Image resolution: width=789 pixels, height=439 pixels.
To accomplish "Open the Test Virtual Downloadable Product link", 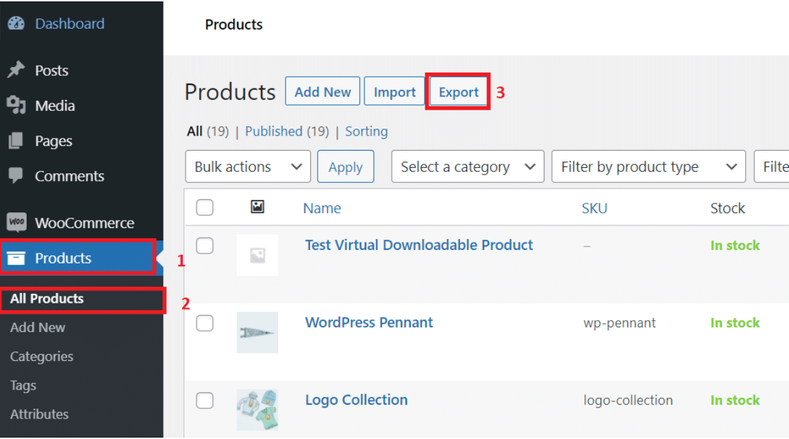I will [418, 245].
